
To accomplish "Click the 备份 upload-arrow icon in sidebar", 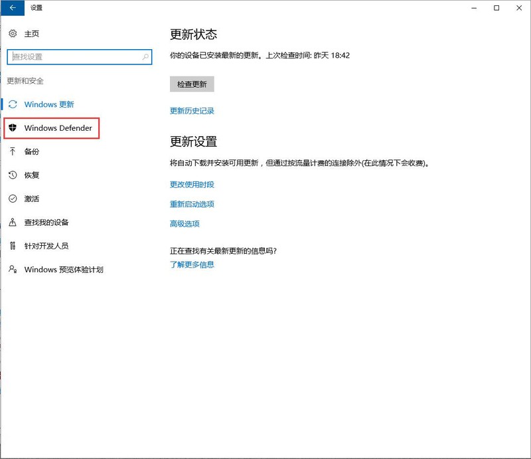I will [11, 151].
